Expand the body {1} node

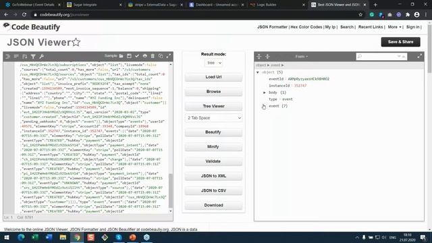pos(265,92)
